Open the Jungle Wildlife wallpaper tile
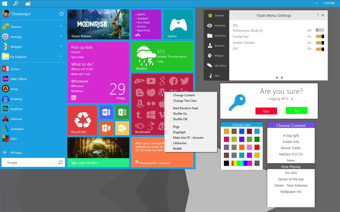Image resolution: width=340 pixels, height=212 pixels. click(98, 152)
